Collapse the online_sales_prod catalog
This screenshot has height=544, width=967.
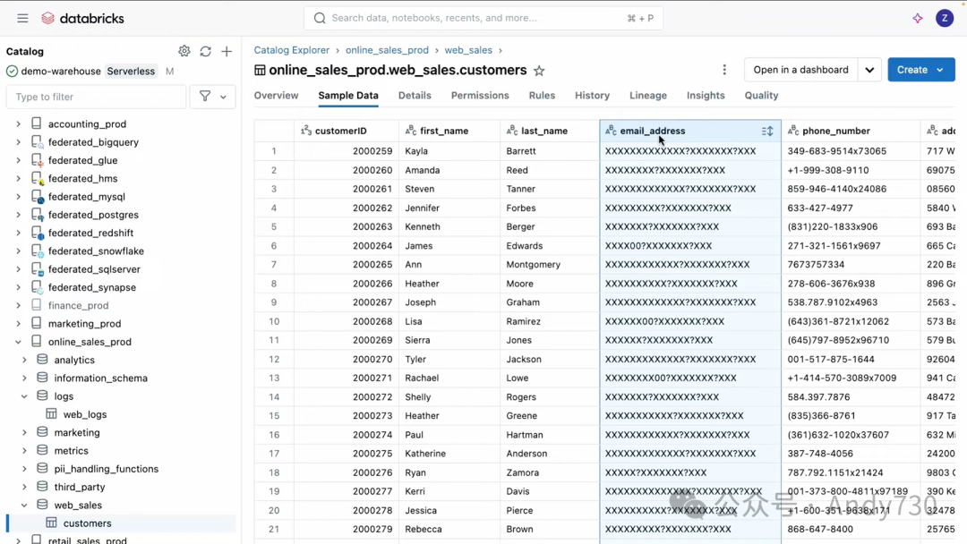[19, 342]
